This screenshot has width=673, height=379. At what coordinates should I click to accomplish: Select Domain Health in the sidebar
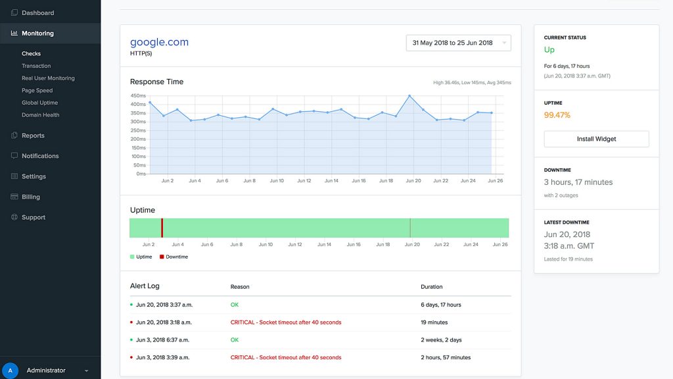click(39, 114)
